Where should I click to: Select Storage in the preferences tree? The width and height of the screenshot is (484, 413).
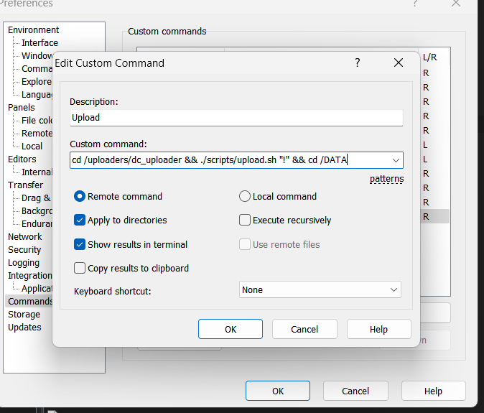point(24,315)
